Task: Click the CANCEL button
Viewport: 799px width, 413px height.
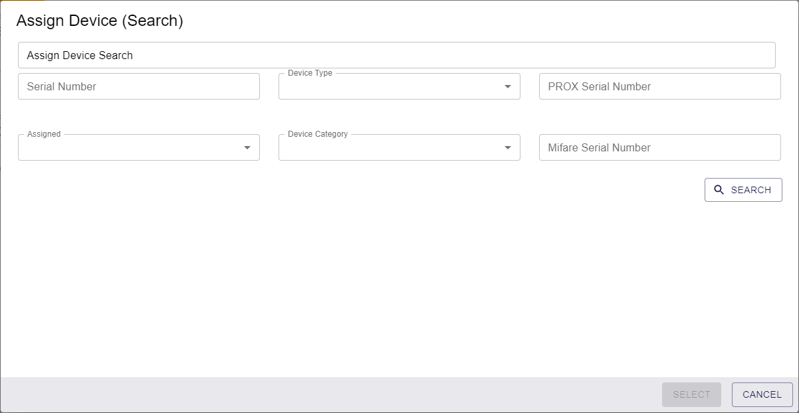Action: point(762,394)
